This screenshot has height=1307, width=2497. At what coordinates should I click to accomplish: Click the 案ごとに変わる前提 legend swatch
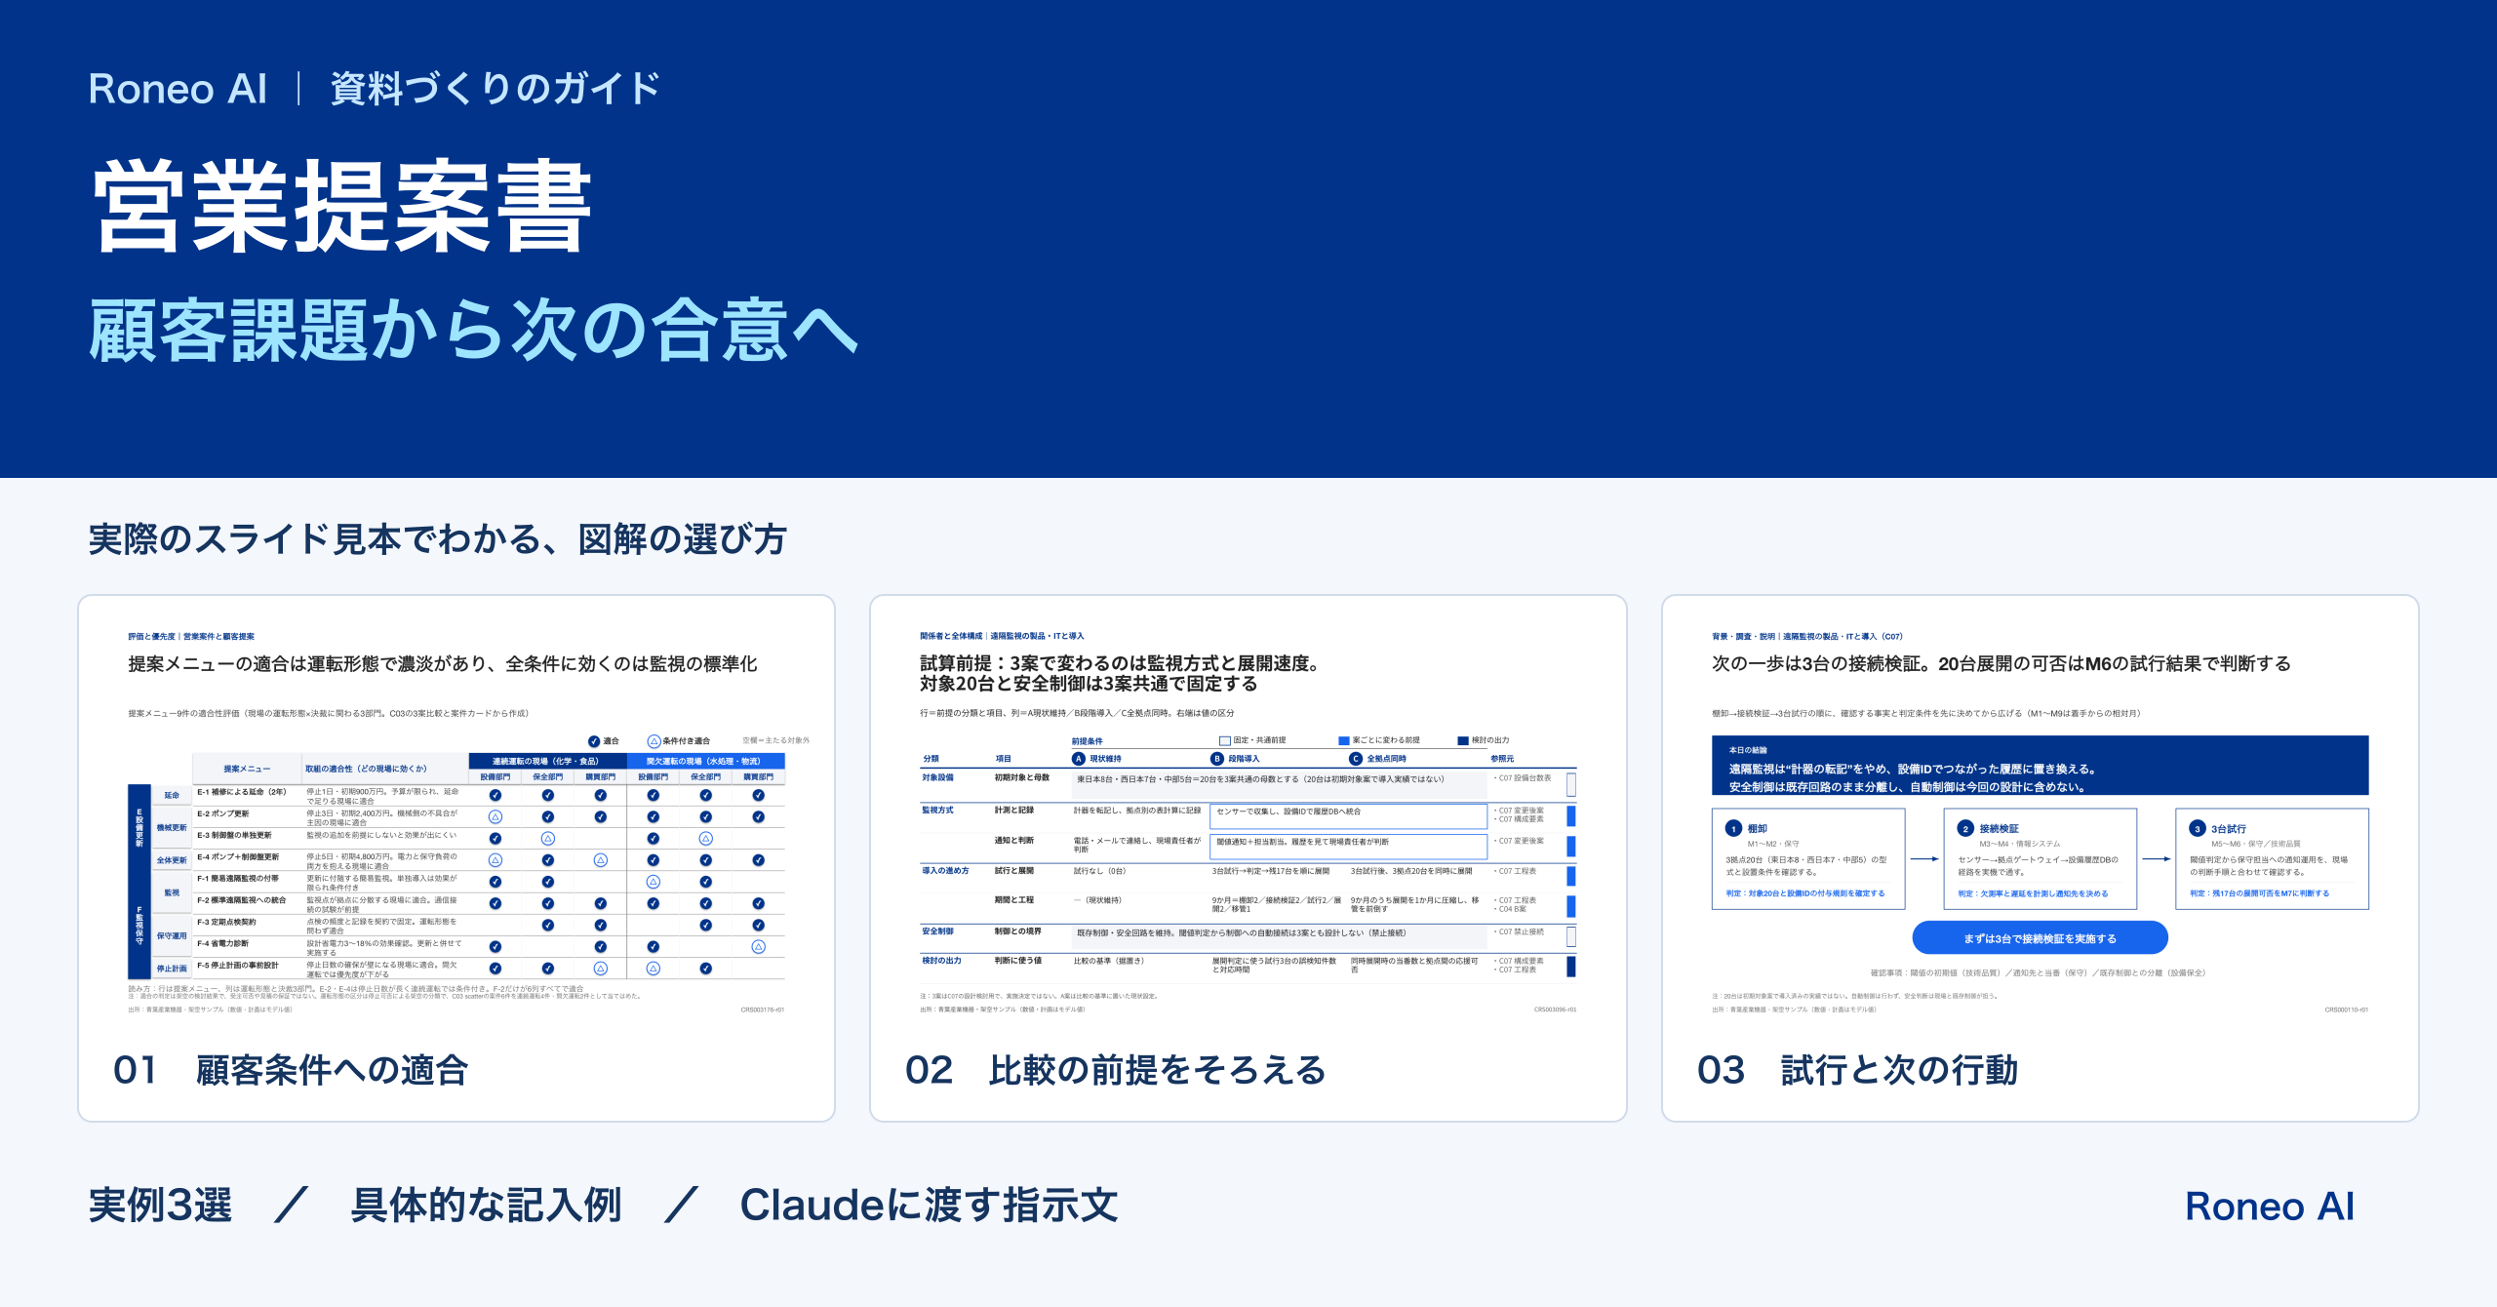click(x=1344, y=741)
